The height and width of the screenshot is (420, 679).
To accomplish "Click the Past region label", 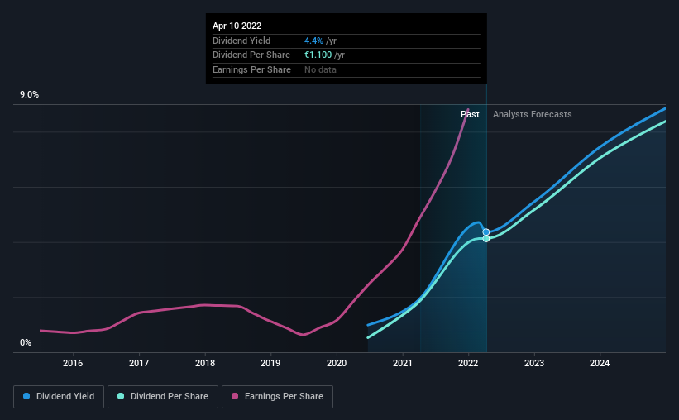I will [470, 114].
